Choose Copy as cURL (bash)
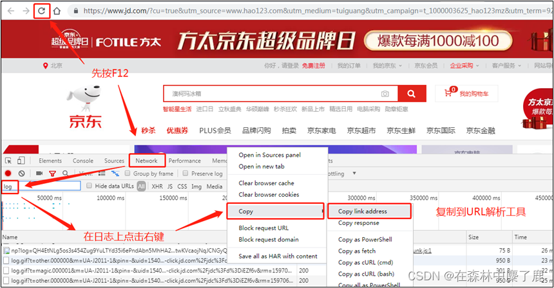The image size is (554, 288). pyautogui.click(x=366, y=274)
